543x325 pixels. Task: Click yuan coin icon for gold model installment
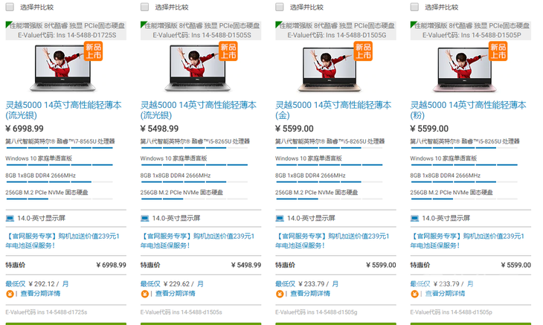(x=280, y=294)
